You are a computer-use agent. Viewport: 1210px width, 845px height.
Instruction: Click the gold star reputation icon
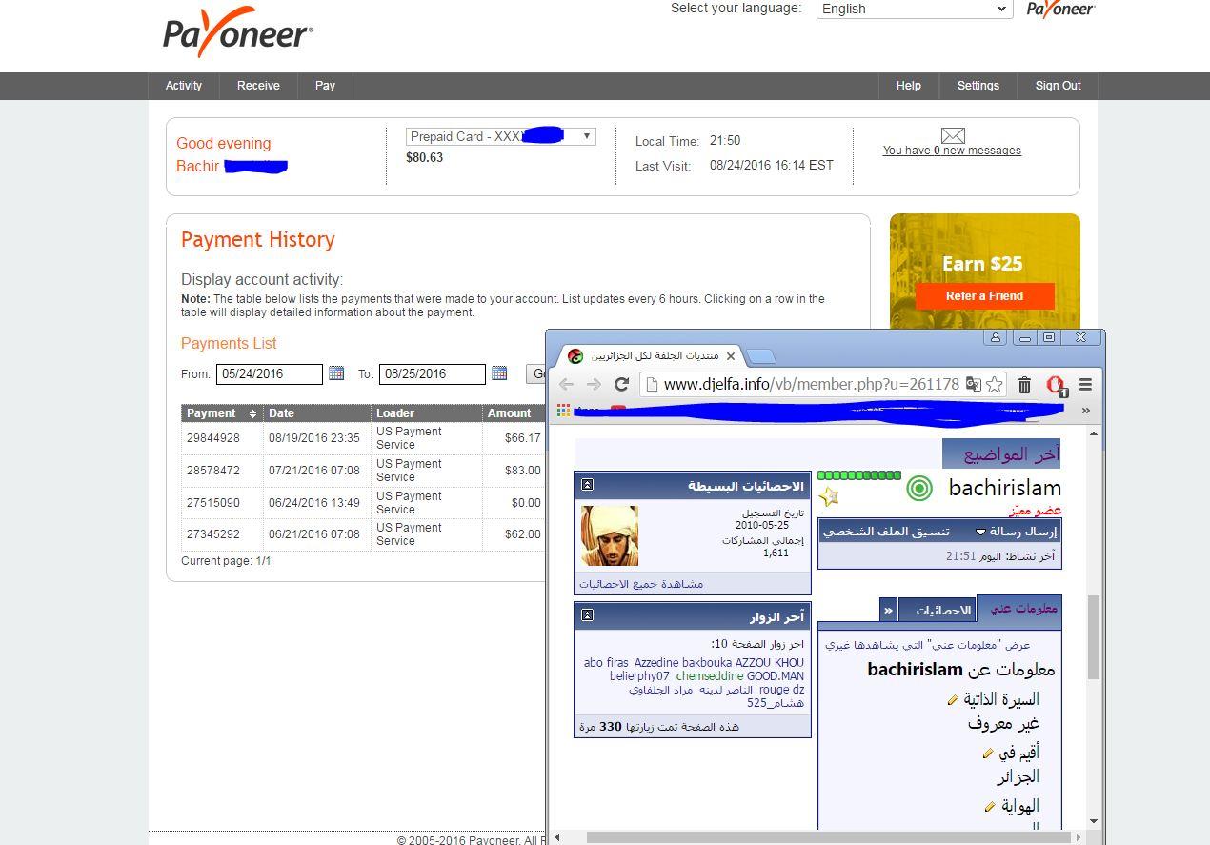point(829,497)
